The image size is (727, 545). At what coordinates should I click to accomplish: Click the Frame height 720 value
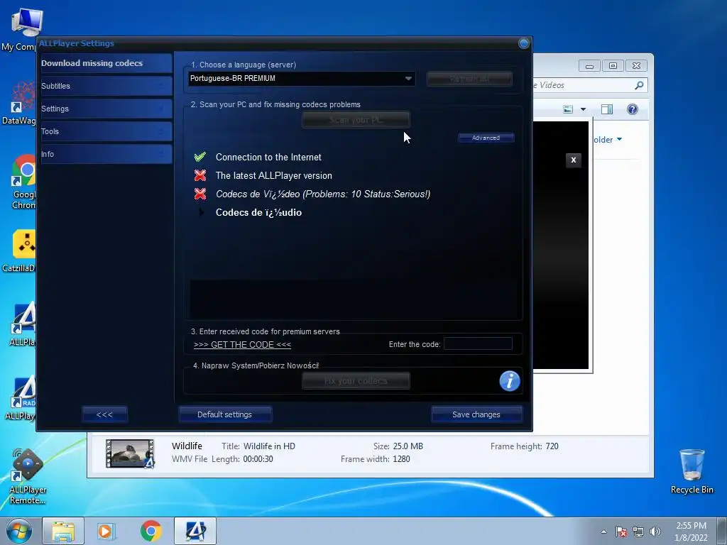pyautogui.click(x=552, y=446)
